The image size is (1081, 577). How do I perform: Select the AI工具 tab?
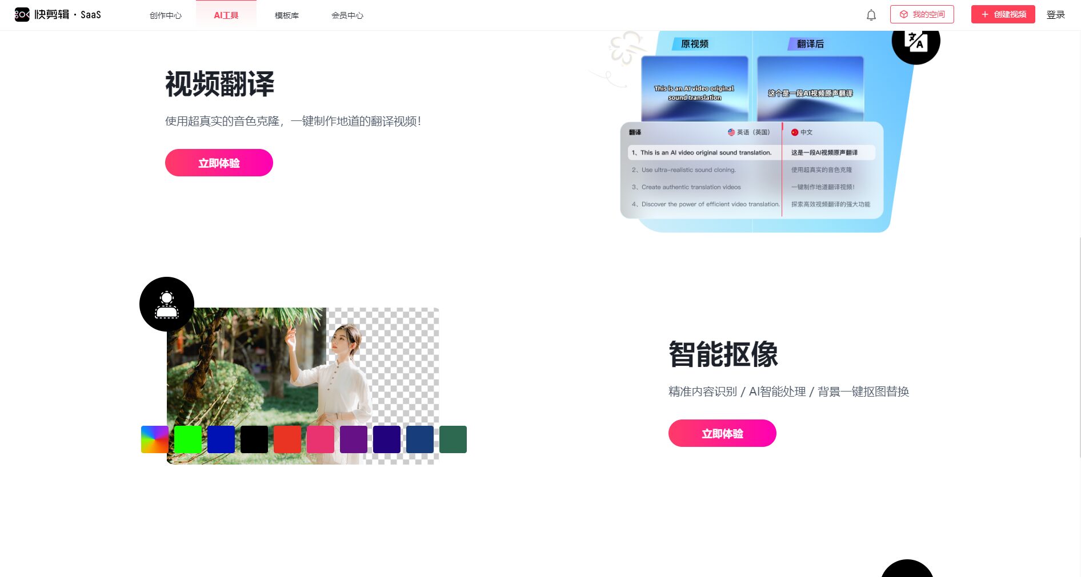(226, 15)
